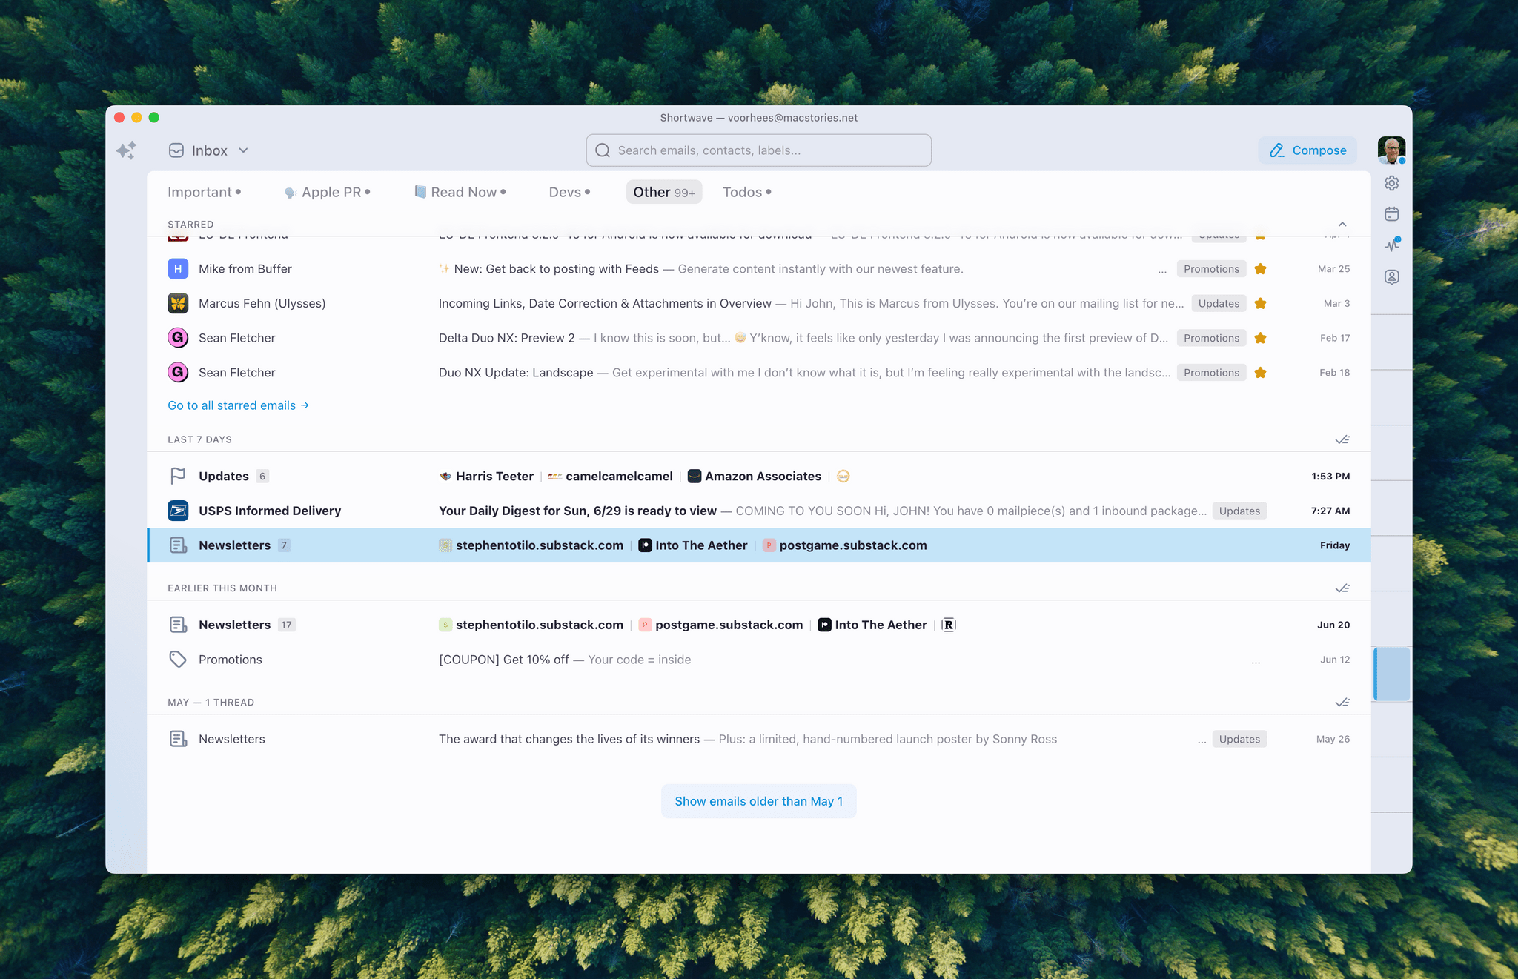Click Promotions label on Delta Duo NX email
Screen dimensions: 1518x979
[x=1211, y=338]
